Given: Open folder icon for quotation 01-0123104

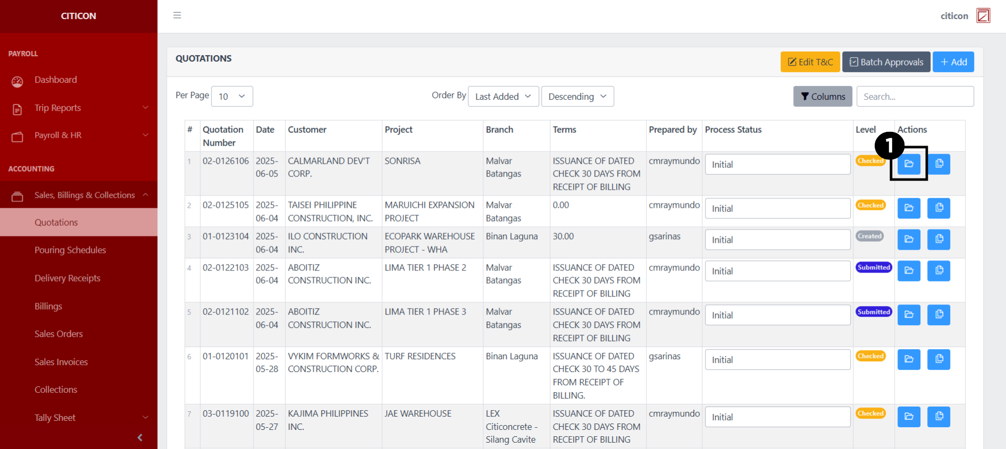Looking at the screenshot, I should coord(909,239).
